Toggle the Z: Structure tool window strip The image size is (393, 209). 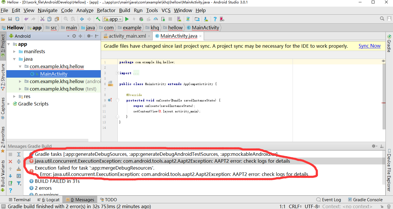coord(3,77)
